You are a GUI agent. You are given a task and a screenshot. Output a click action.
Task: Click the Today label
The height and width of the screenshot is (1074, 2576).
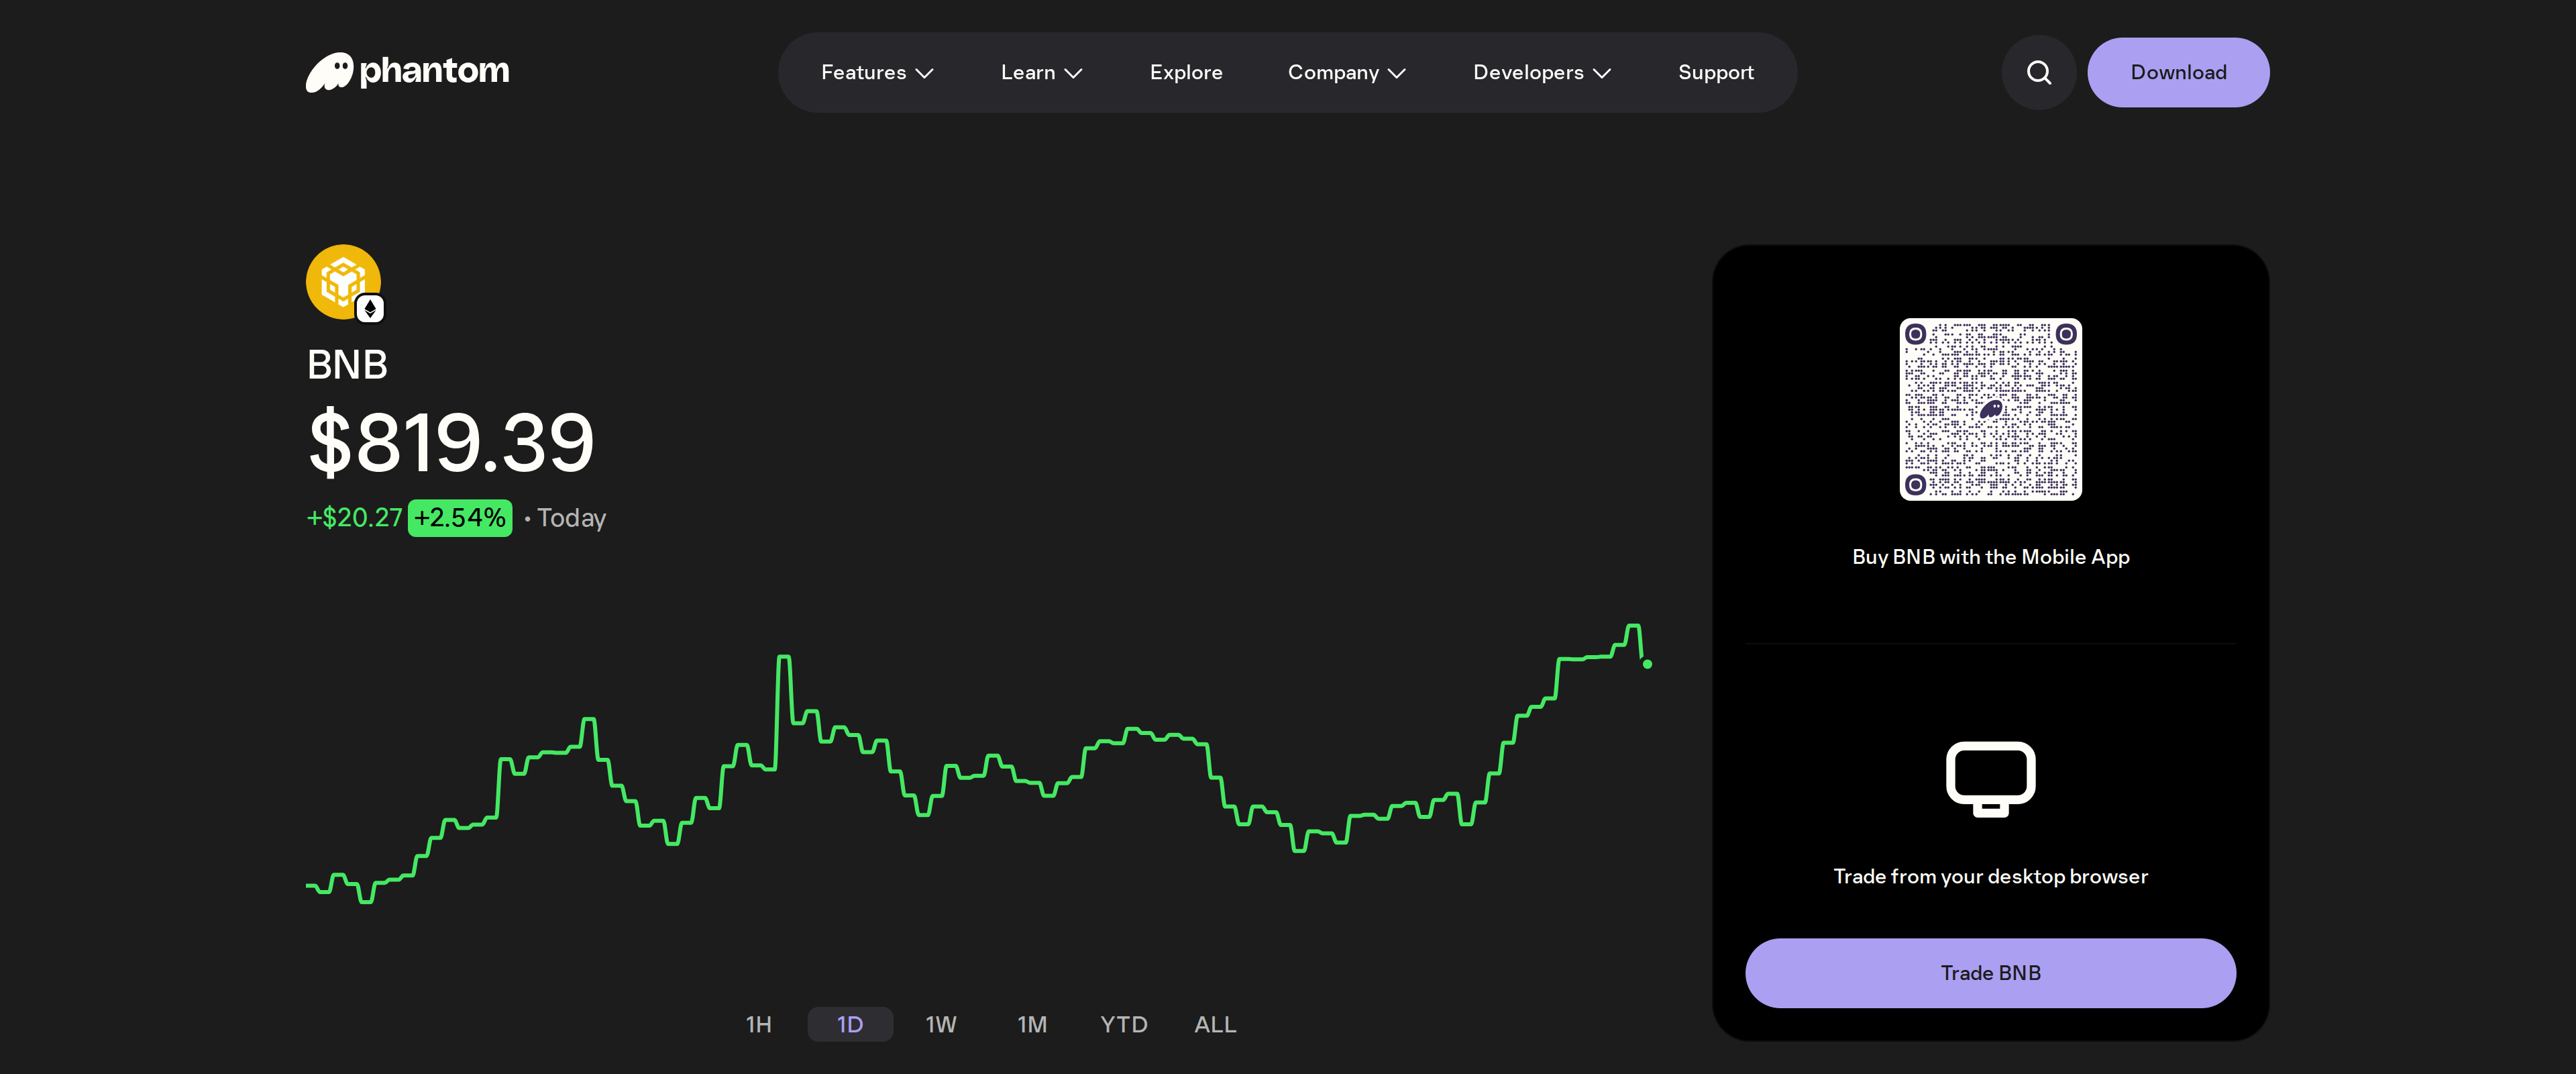(x=571, y=518)
